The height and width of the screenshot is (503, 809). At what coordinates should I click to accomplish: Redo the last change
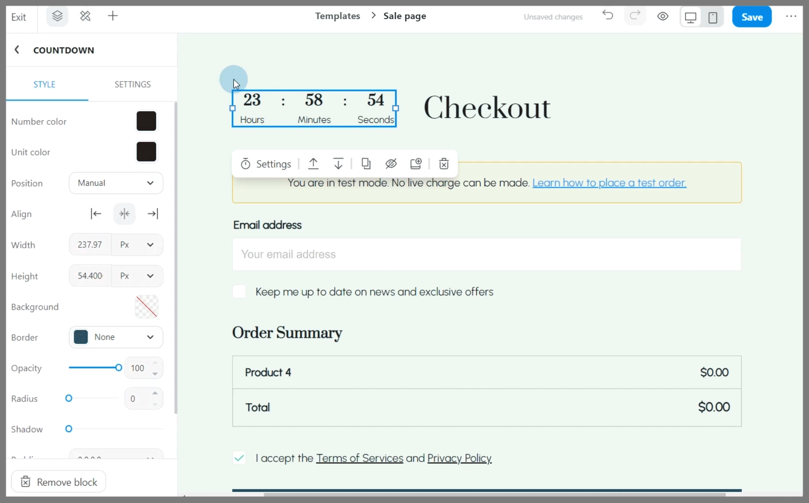(635, 15)
